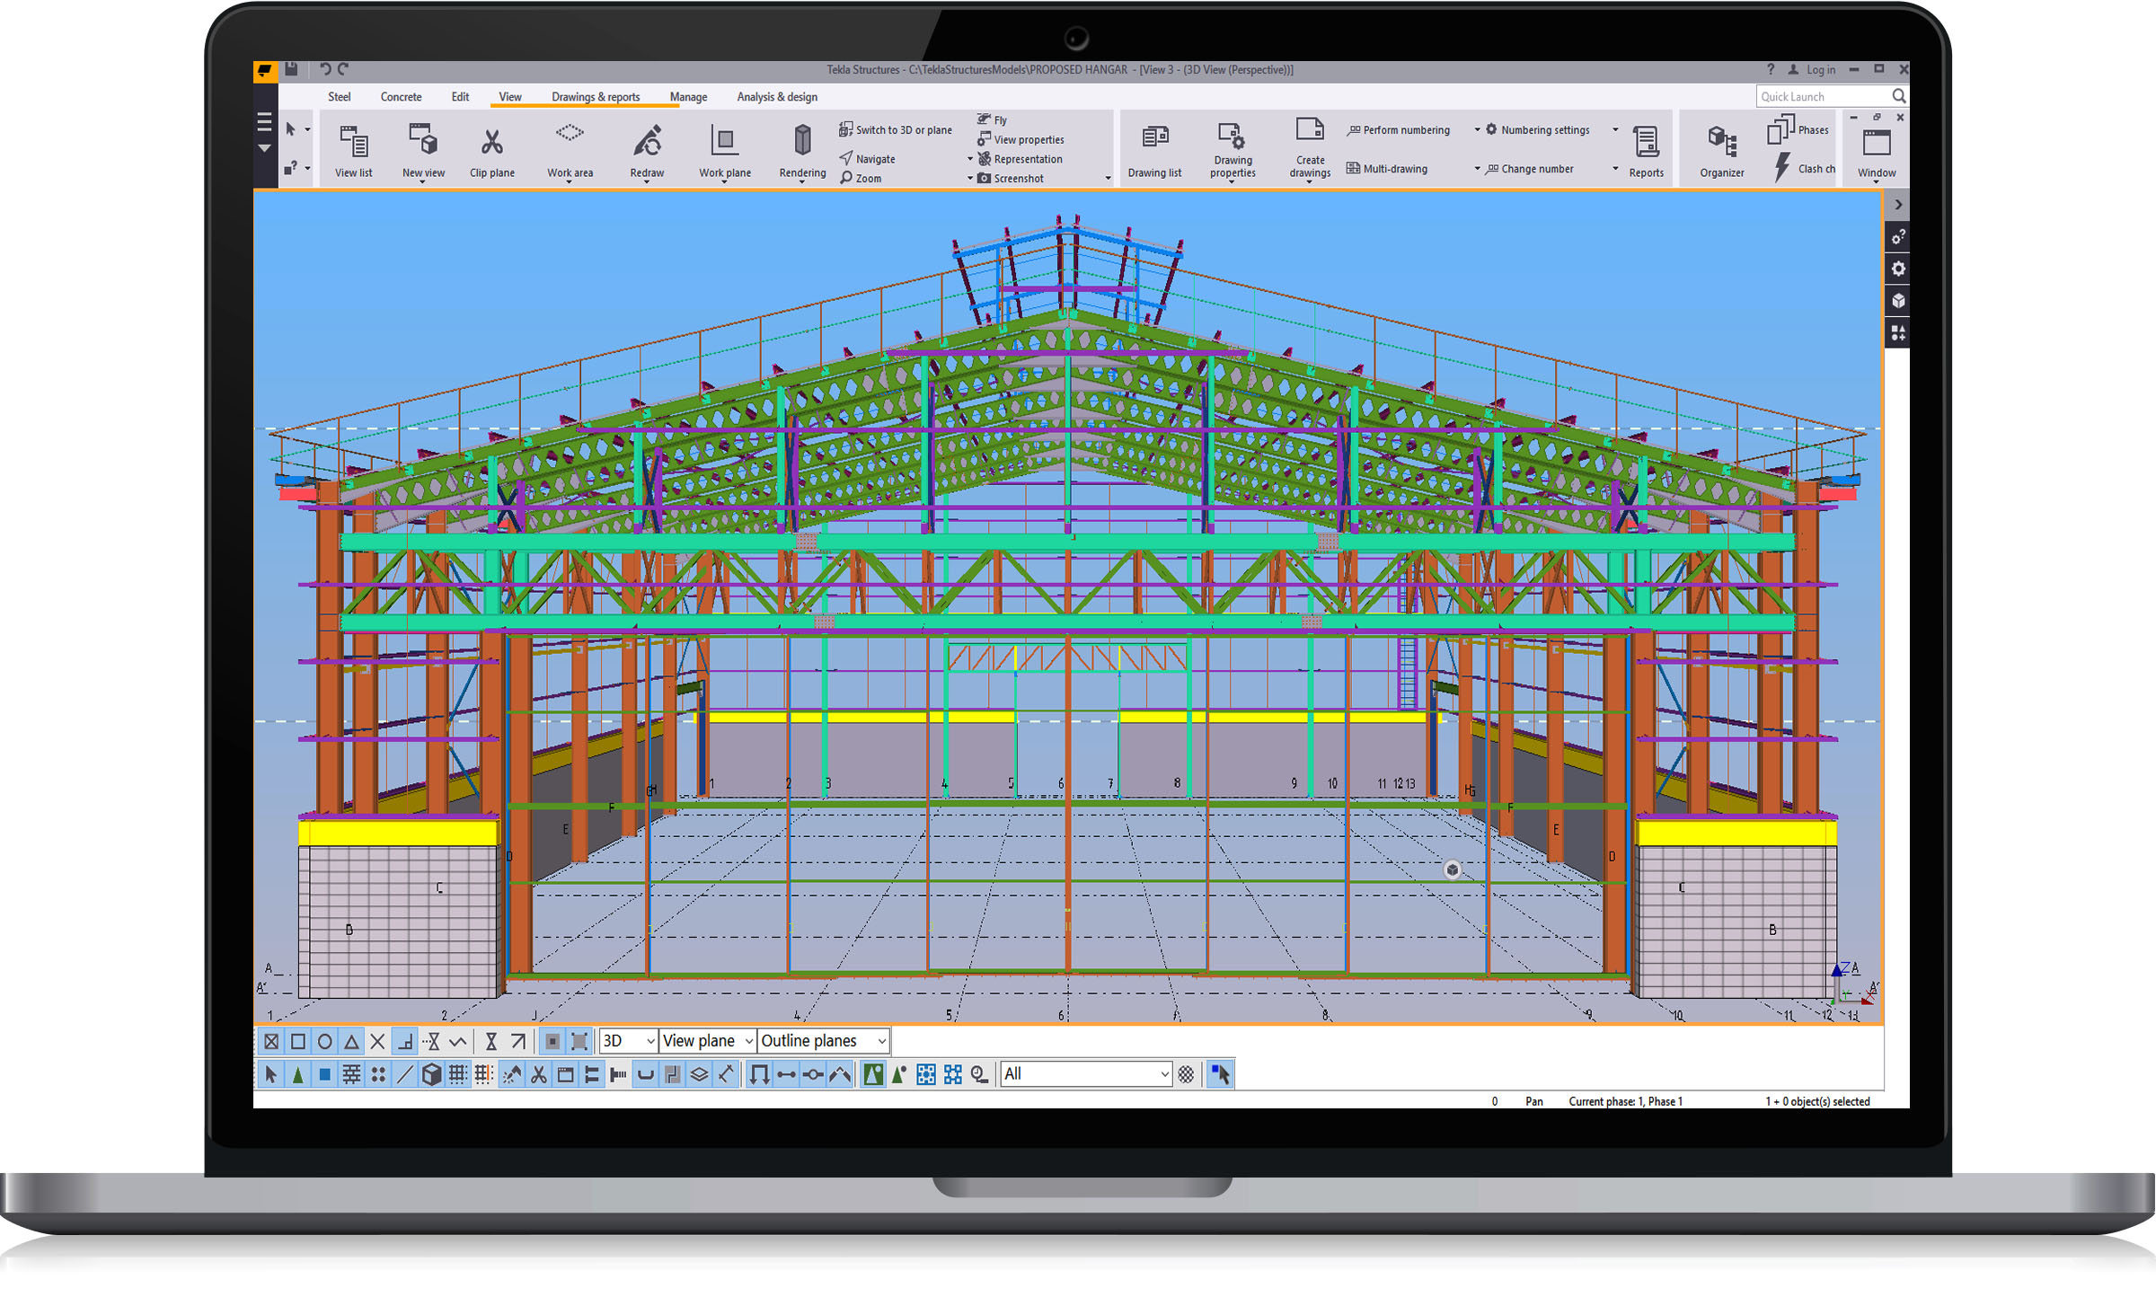Expand the side pane chevron arrow
Image resolution: width=2156 pixels, height=1297 pixels.
(x=1897, y=205)
